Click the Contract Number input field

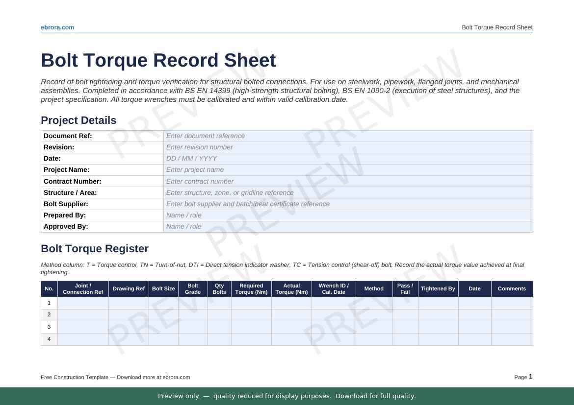(x=348, y=181)
